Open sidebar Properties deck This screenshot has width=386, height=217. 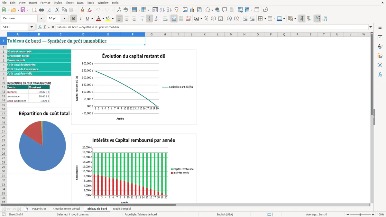pyautogui.click(x=380, y=37)
